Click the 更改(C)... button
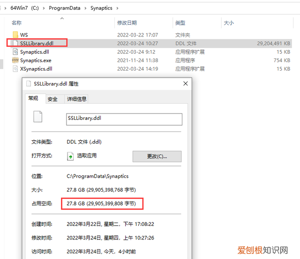Screen dimensions: 300x259 point(157,156)
